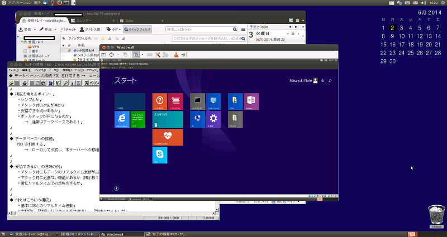Open the dropdown beside the scaling icon
The image size is (447, 237).
[142, 55]
